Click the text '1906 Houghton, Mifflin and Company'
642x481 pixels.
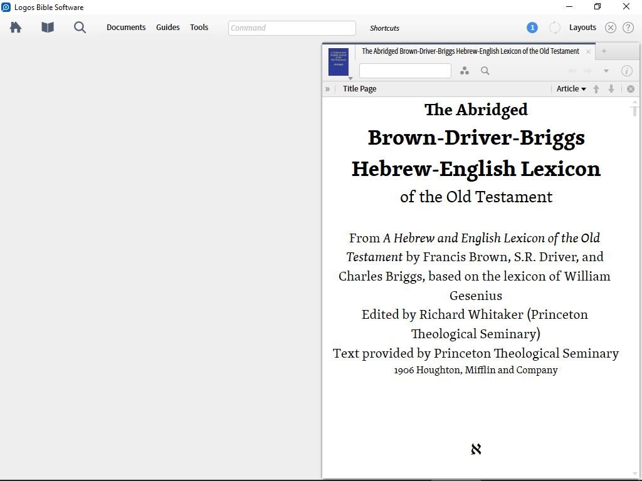(476, 370)
